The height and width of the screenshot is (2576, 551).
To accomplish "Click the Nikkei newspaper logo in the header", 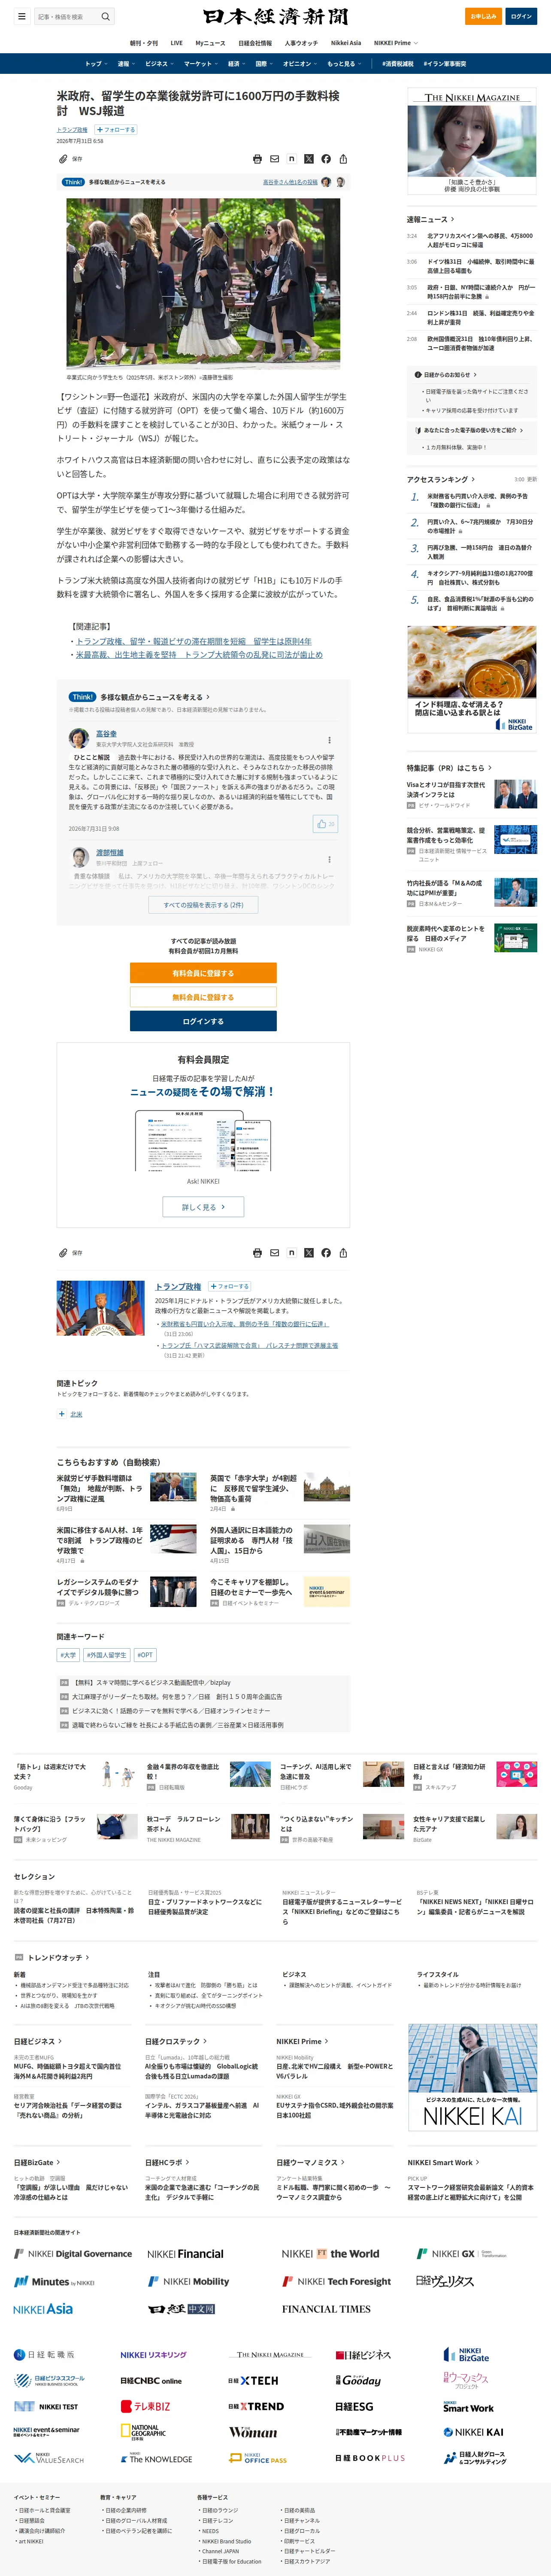I will [275, 16].
